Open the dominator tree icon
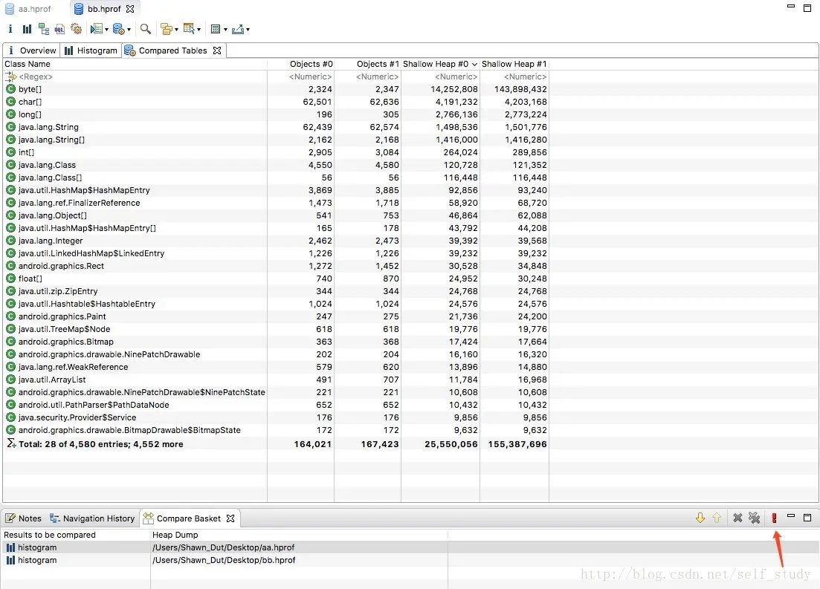Viewport: 820px width, 589px height. (44, 29)
